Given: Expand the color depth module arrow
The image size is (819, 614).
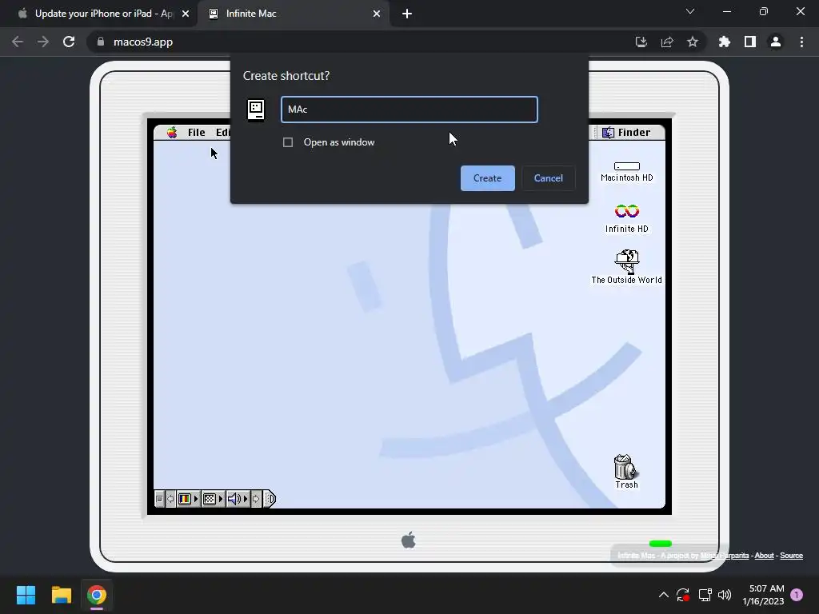Looking at the screenshot, I should tap(196, 499).
